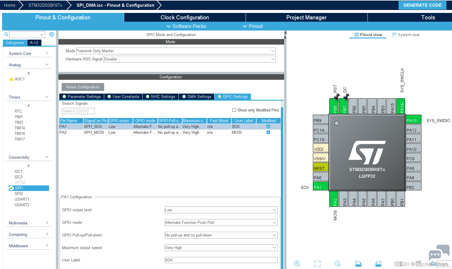Click the GENERATE CODE button
452x269 pixels.
pyautogui.click(x=422, y=5)
